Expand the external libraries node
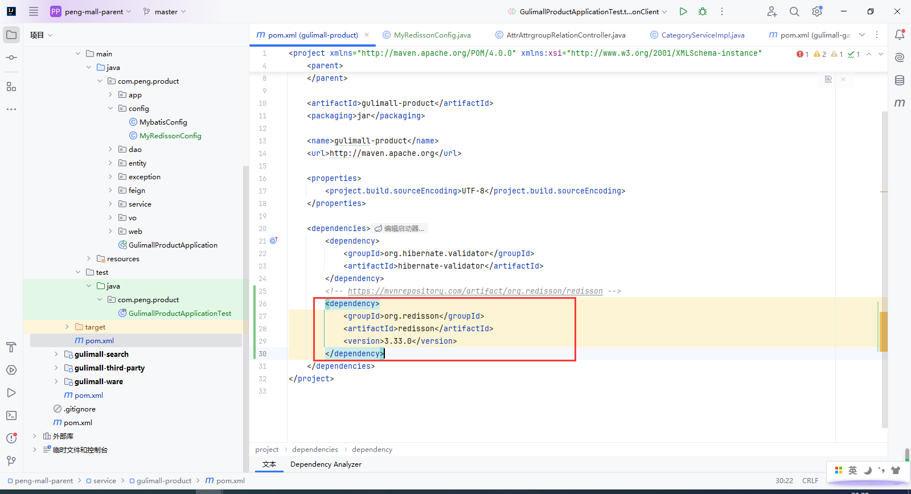 coord(34,436)
